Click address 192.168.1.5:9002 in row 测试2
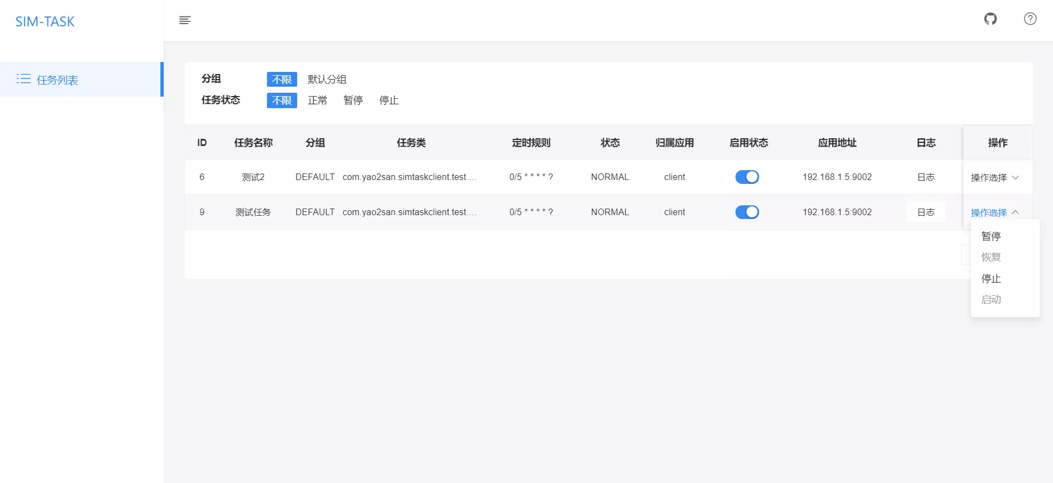 (837, 177)
